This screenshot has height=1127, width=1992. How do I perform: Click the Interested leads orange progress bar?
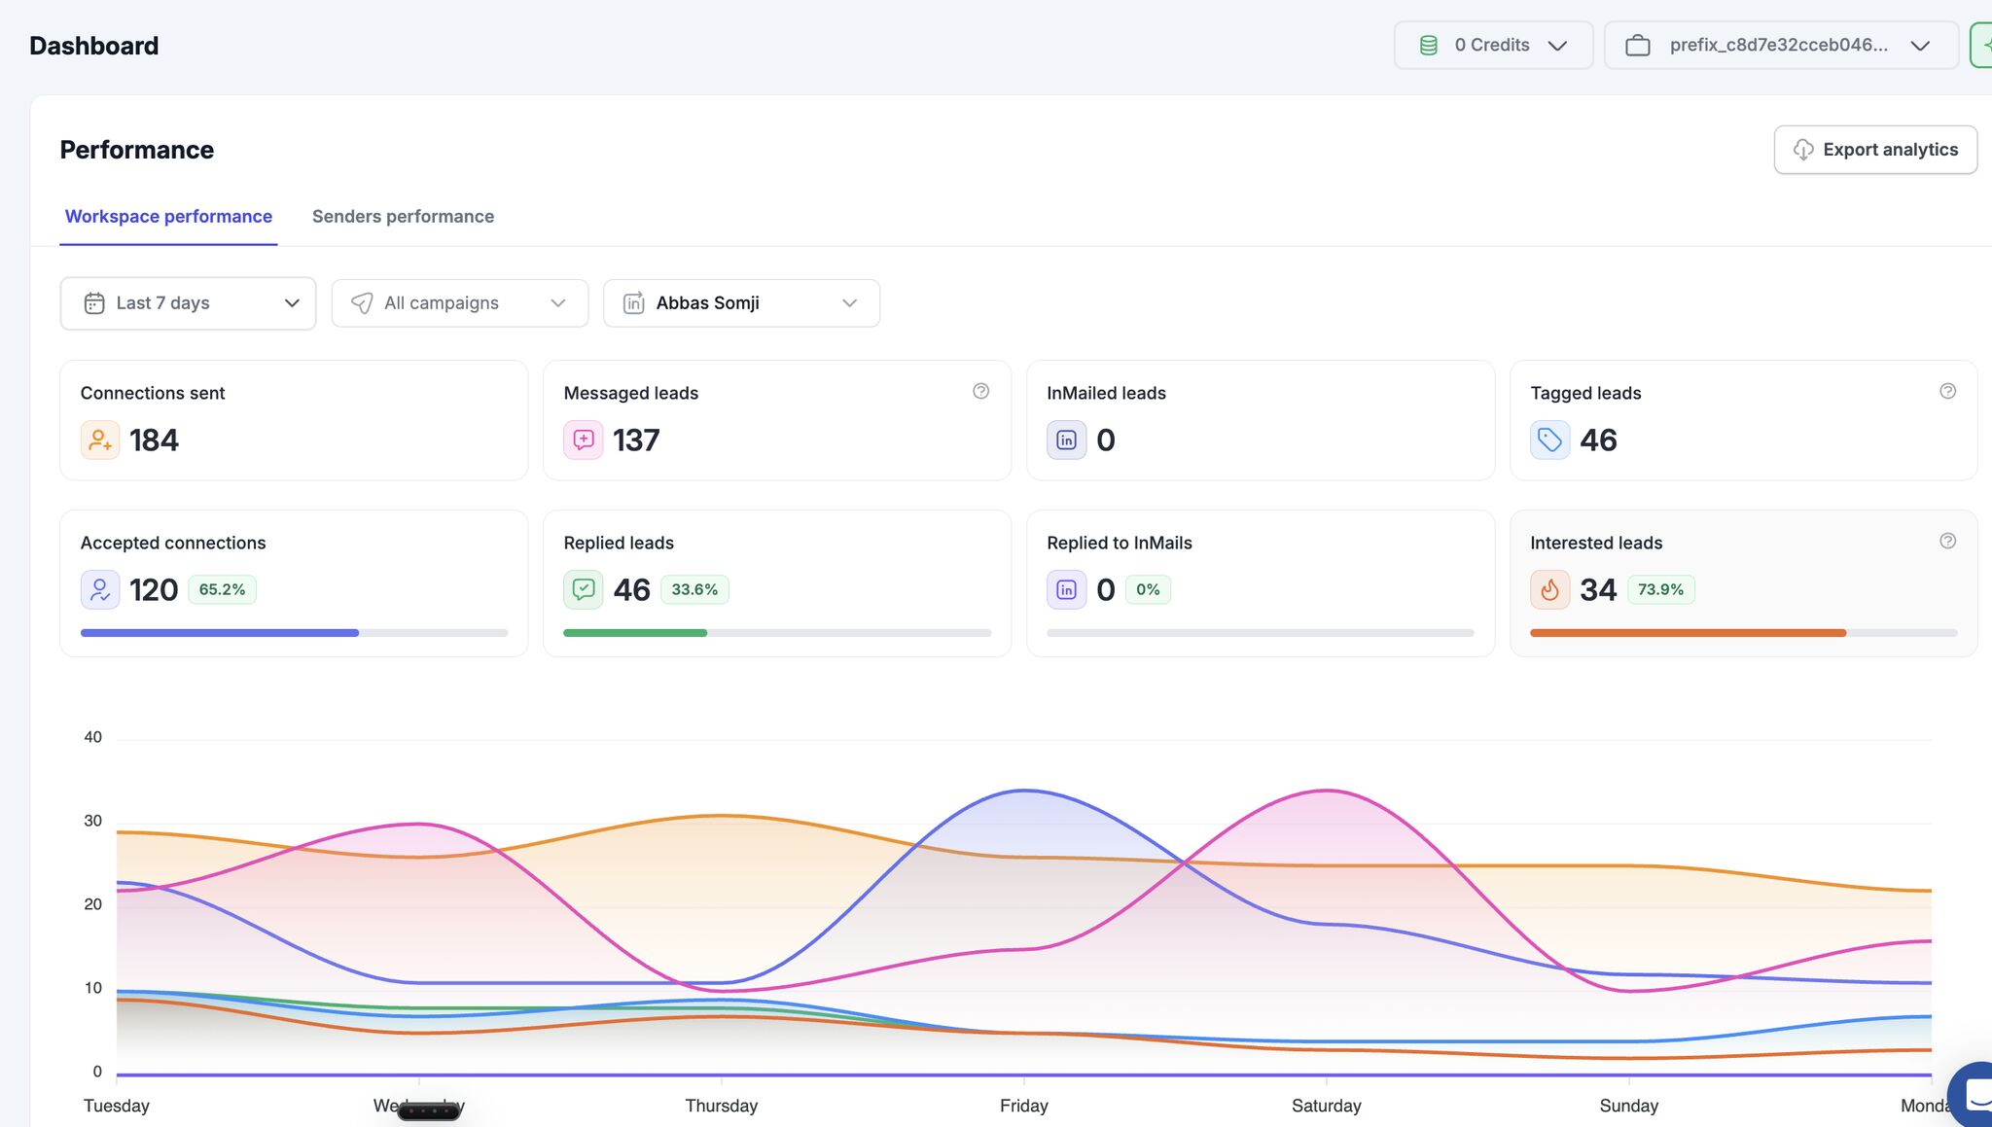coord(1688,633)
